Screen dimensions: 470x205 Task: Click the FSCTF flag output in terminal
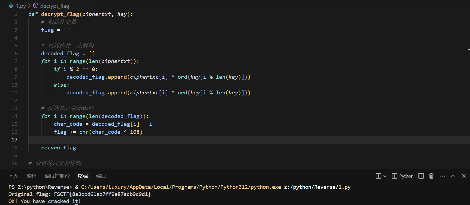point(102,194)
